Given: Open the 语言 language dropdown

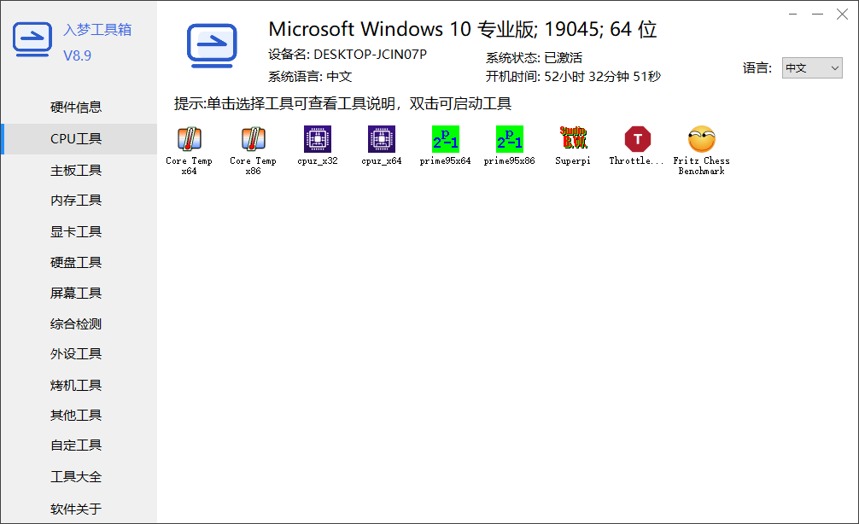Looking at the screenshot, I should (x=812, y=68).
